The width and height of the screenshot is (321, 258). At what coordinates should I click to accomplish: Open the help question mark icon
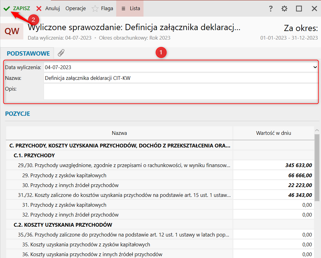tap(270, 9)
